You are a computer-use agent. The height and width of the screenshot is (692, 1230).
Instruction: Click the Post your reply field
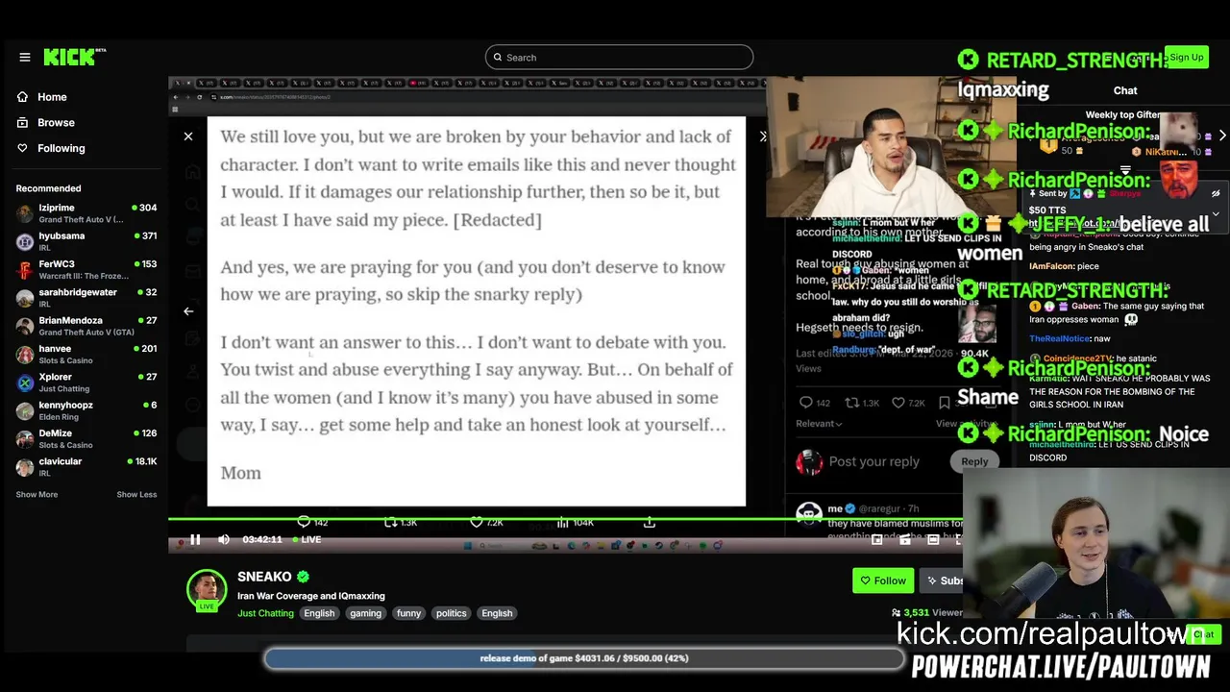pos(873,461)
